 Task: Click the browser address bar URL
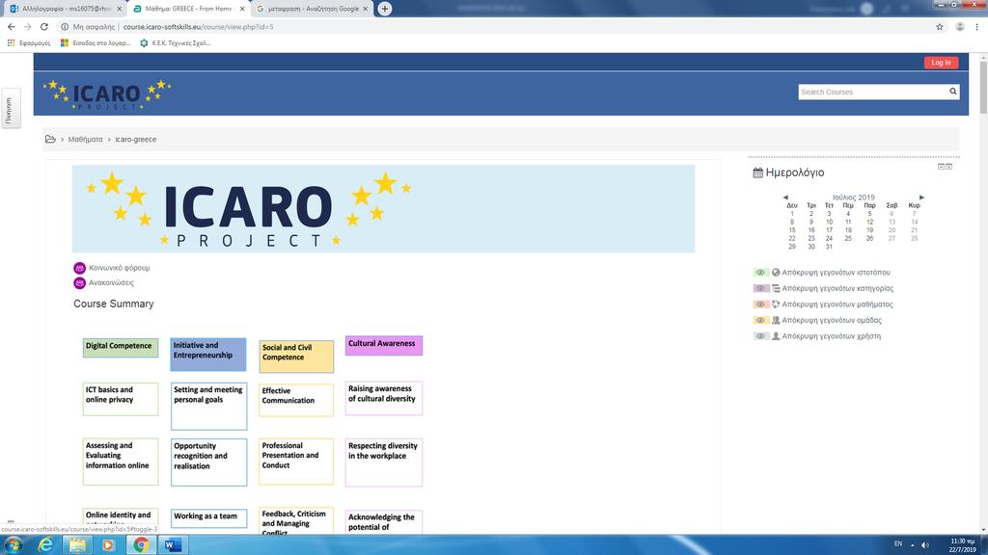(x=198, y=27)
